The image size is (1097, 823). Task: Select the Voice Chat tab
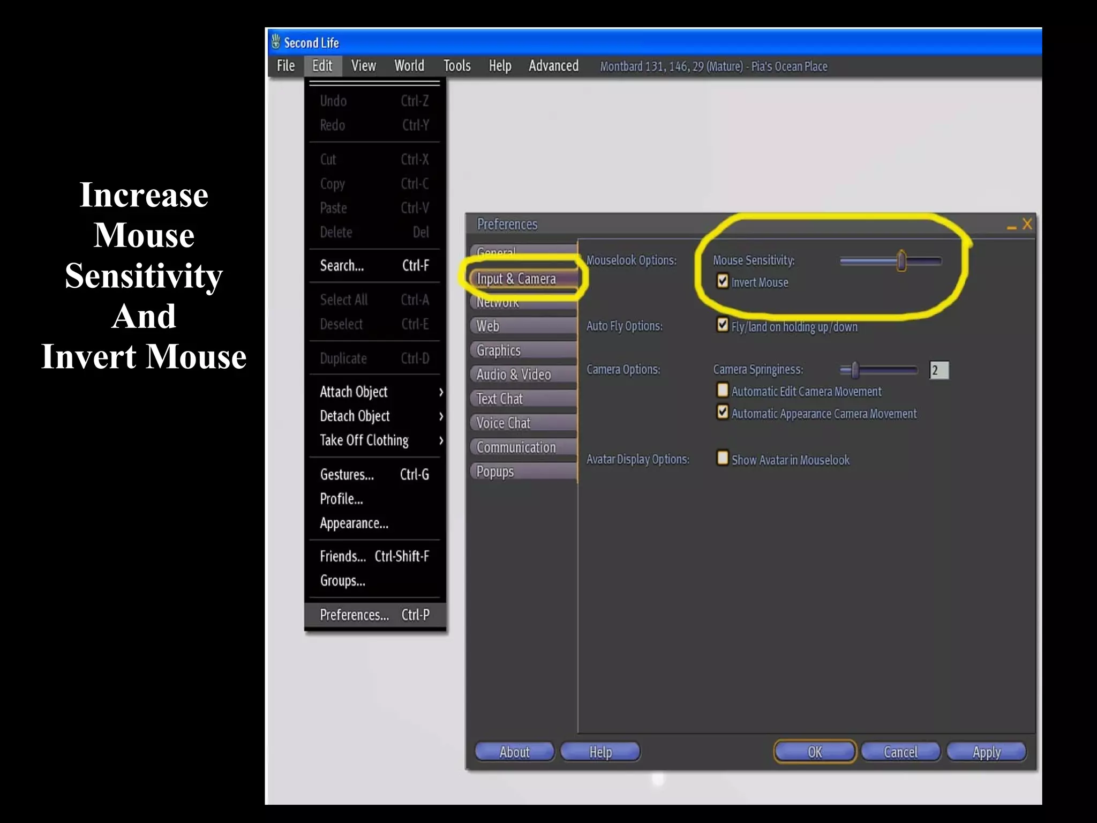click(523, 423)
